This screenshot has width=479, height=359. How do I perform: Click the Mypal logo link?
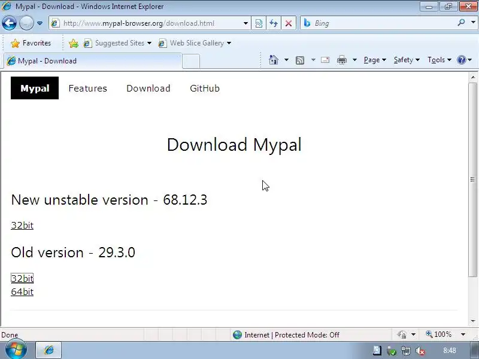[35, 88]
